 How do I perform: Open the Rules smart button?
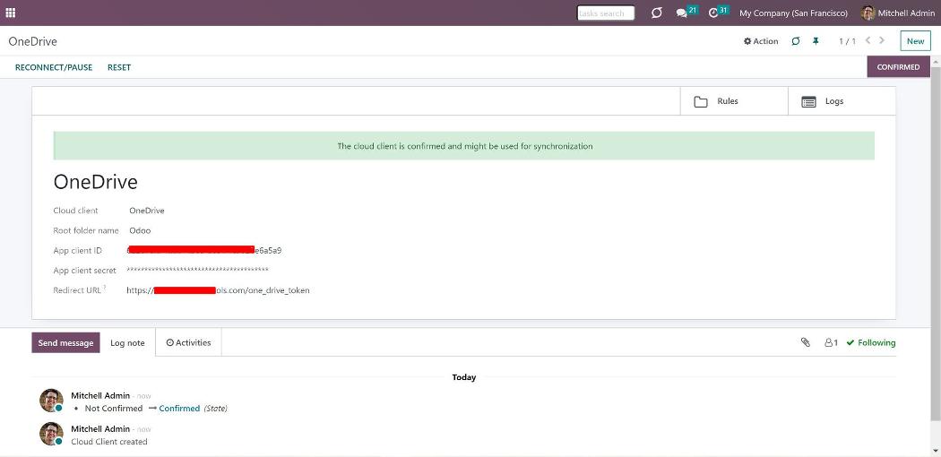coord(734,101)
